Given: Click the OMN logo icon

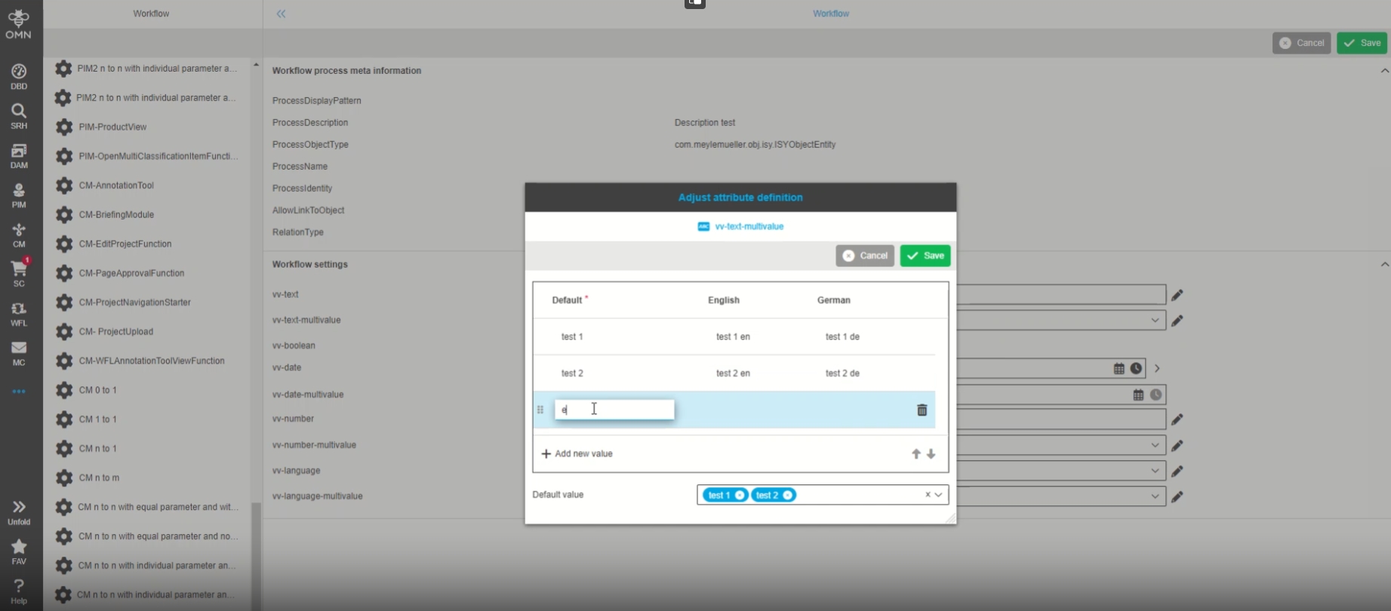Looking at the screenshot, I should click(18, 24).
